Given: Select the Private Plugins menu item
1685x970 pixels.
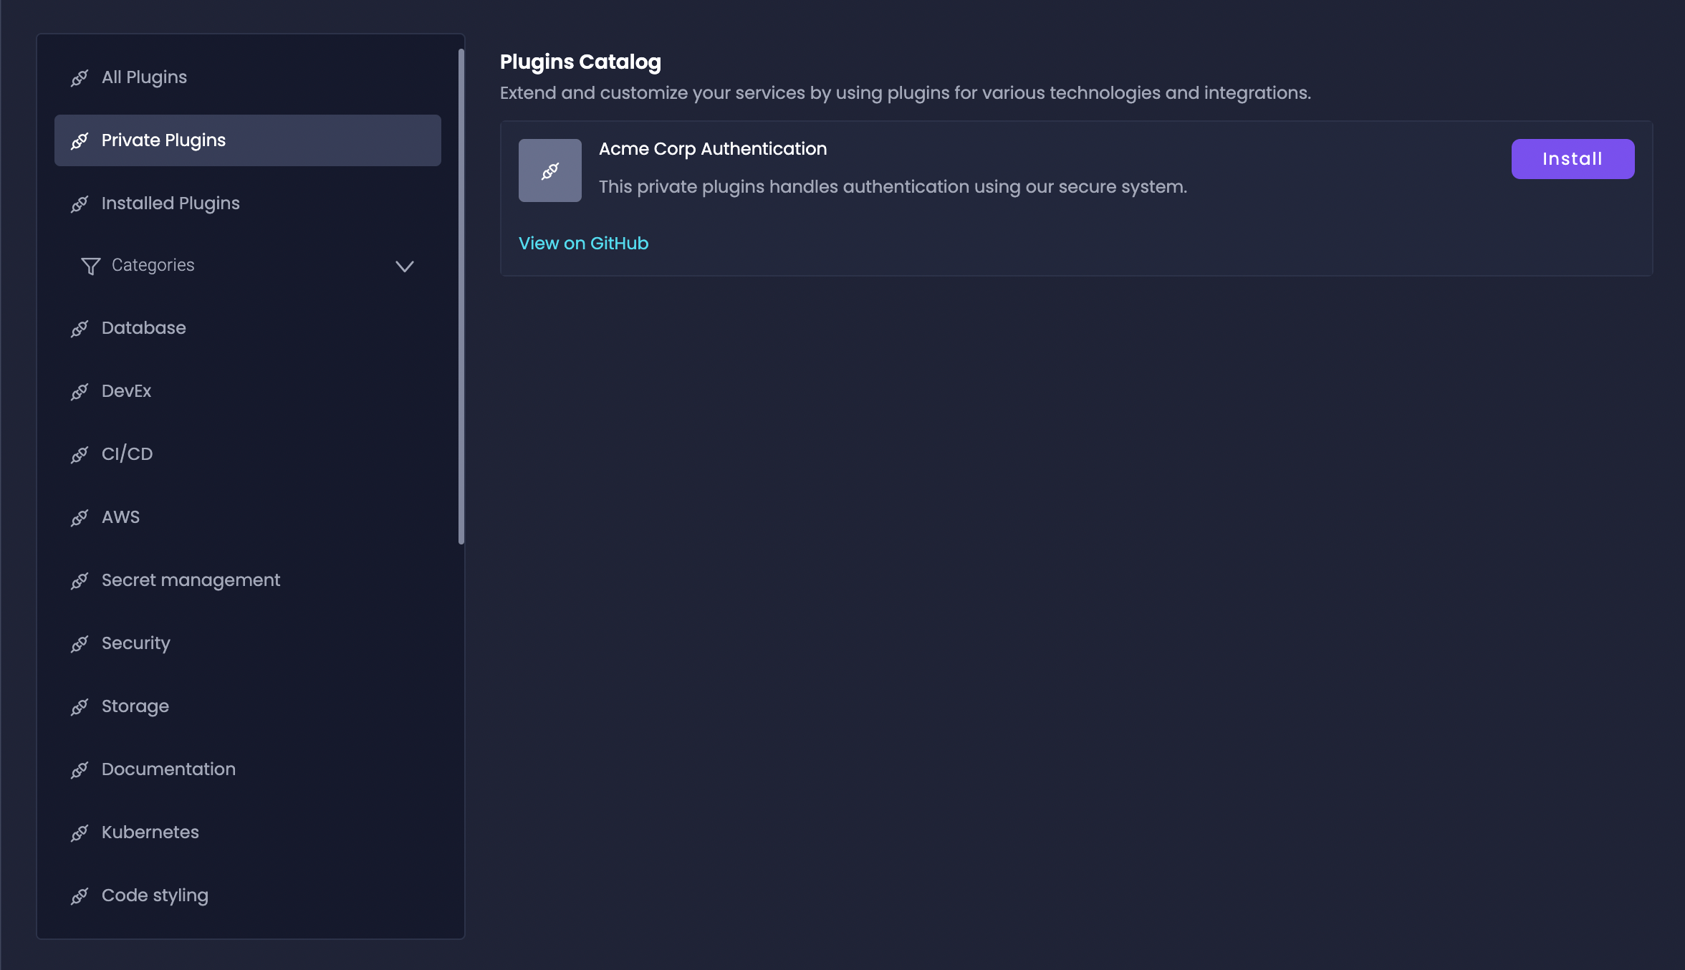Looking at the screenshot, I should 246,140.
